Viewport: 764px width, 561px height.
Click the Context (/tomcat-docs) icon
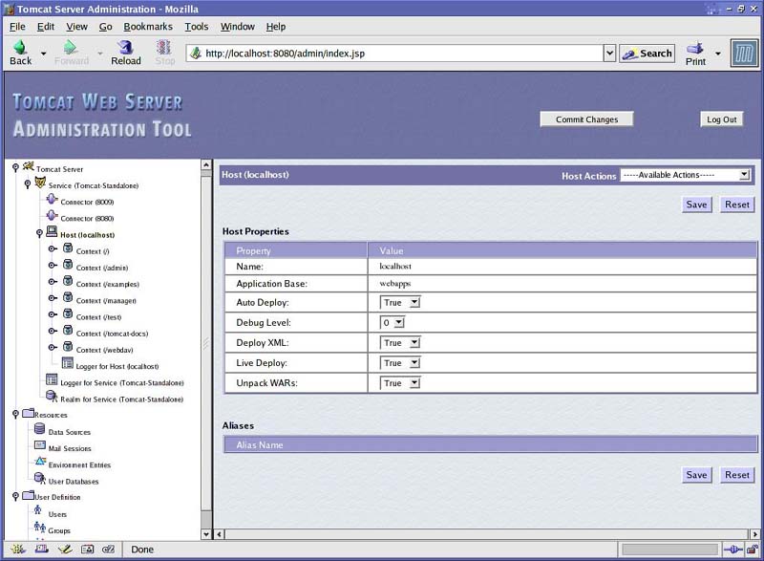tap(68, 331)
